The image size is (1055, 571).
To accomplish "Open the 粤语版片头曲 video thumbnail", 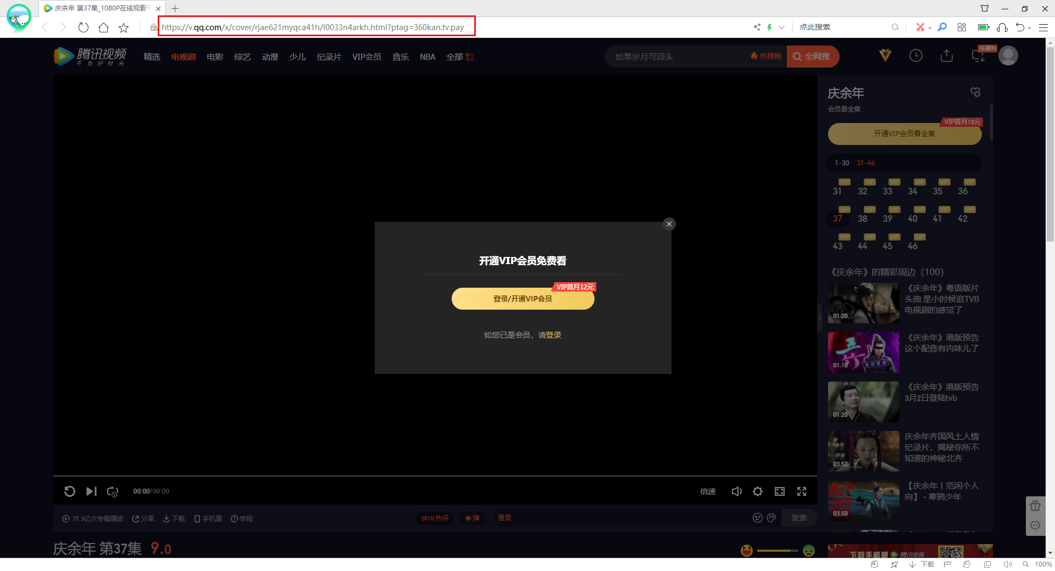I will [863, 303].
